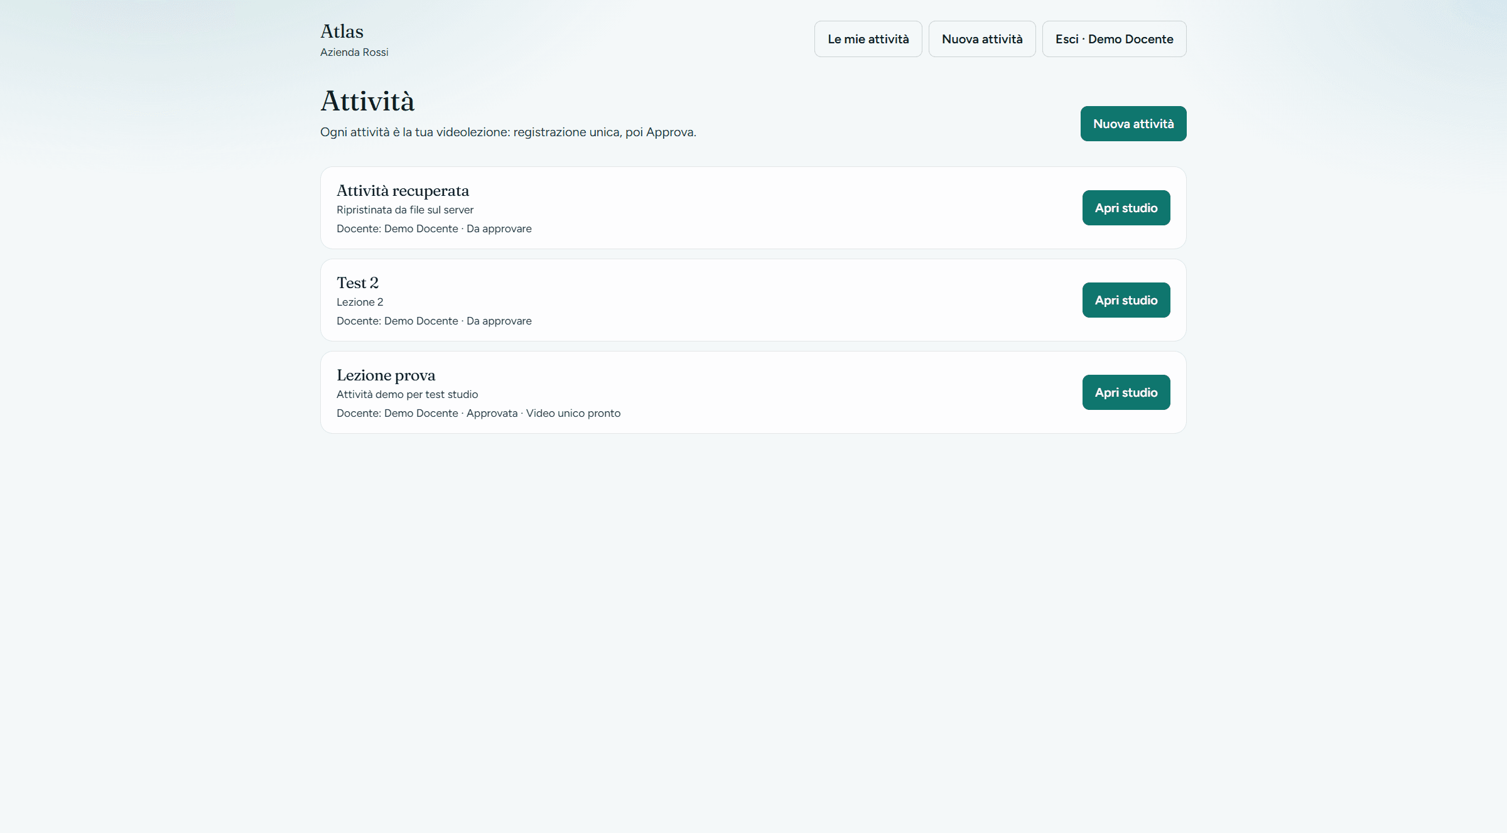Click 'Attività demo per test studio' text
Image resolution: width=1507 pixels, height=833 pixels.
(x=407, y=394)
